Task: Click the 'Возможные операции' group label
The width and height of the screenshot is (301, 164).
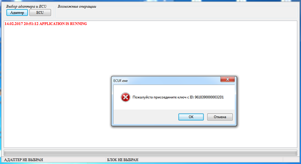Action: pos(77,7)
